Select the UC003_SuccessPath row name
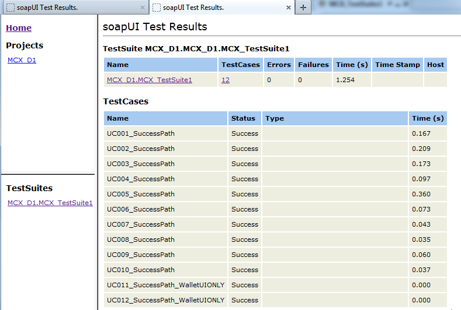This screenshot has width=461, height=310. click(x=141, y=164)
